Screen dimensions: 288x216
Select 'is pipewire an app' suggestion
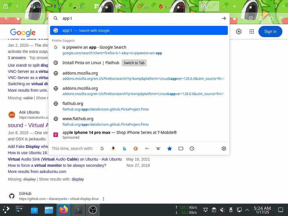click(x=139, y=50)
